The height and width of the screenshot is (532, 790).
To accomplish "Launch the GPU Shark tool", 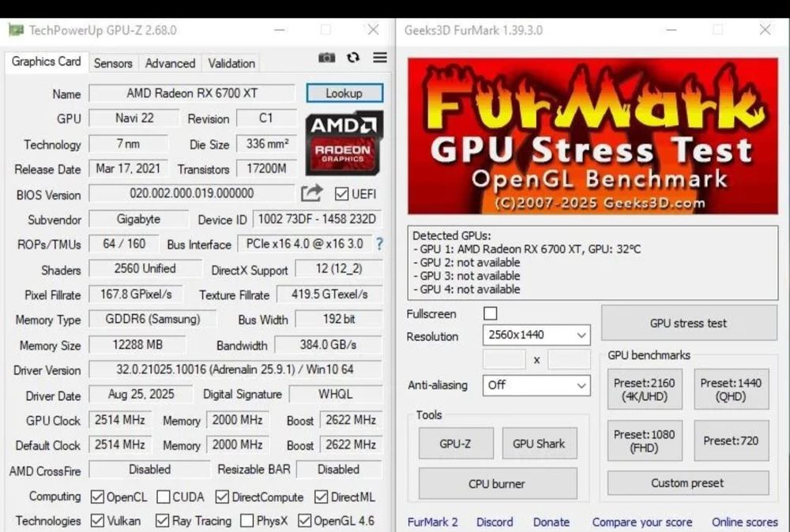I will point(540,444).
